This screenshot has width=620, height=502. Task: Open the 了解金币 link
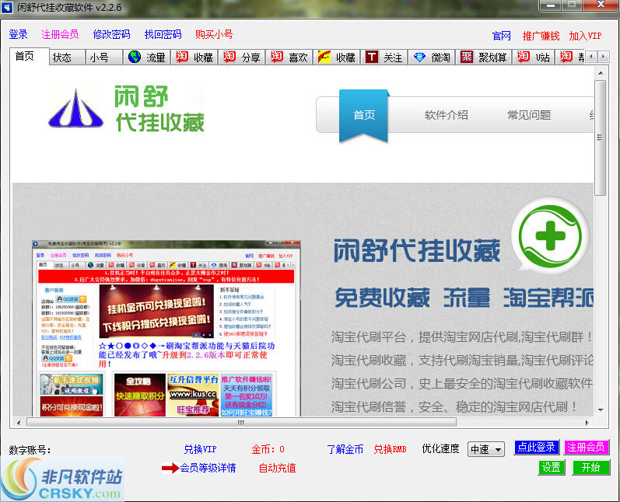[x=345, y=449]
